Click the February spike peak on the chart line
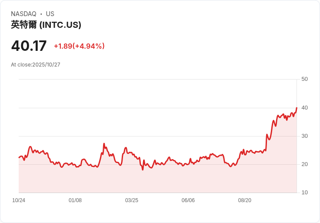320x223 pixels. (x=104, y=143)
